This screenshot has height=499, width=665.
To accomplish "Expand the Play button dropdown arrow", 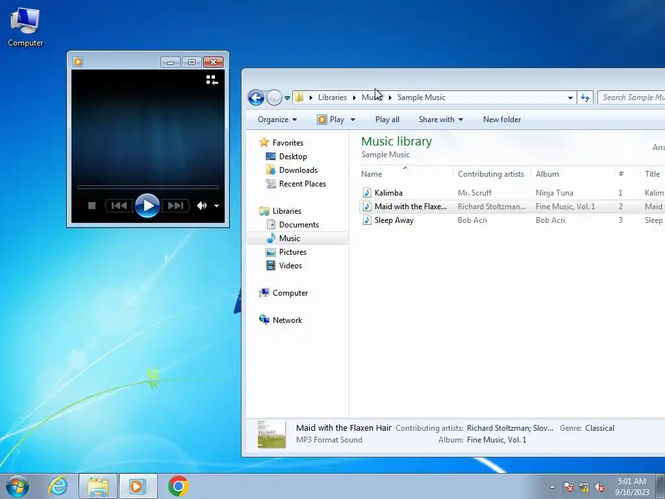I will 353,120.
